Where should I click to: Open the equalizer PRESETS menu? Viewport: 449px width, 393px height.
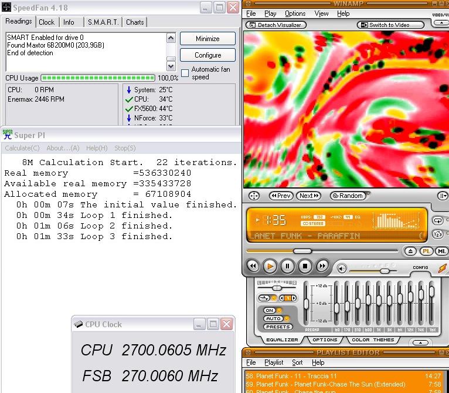(278, 327)
